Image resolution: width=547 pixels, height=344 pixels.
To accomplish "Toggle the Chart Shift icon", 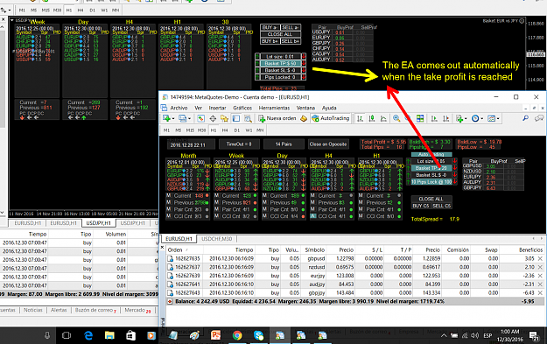I will [445, 119].
